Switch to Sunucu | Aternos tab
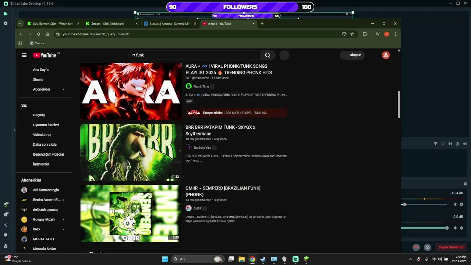This screenshot has width=471, height=265. pyautogui.click(x=170, y=24)
